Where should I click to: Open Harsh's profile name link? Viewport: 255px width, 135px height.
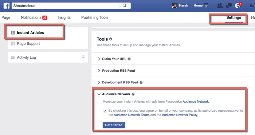pos(184,5)
